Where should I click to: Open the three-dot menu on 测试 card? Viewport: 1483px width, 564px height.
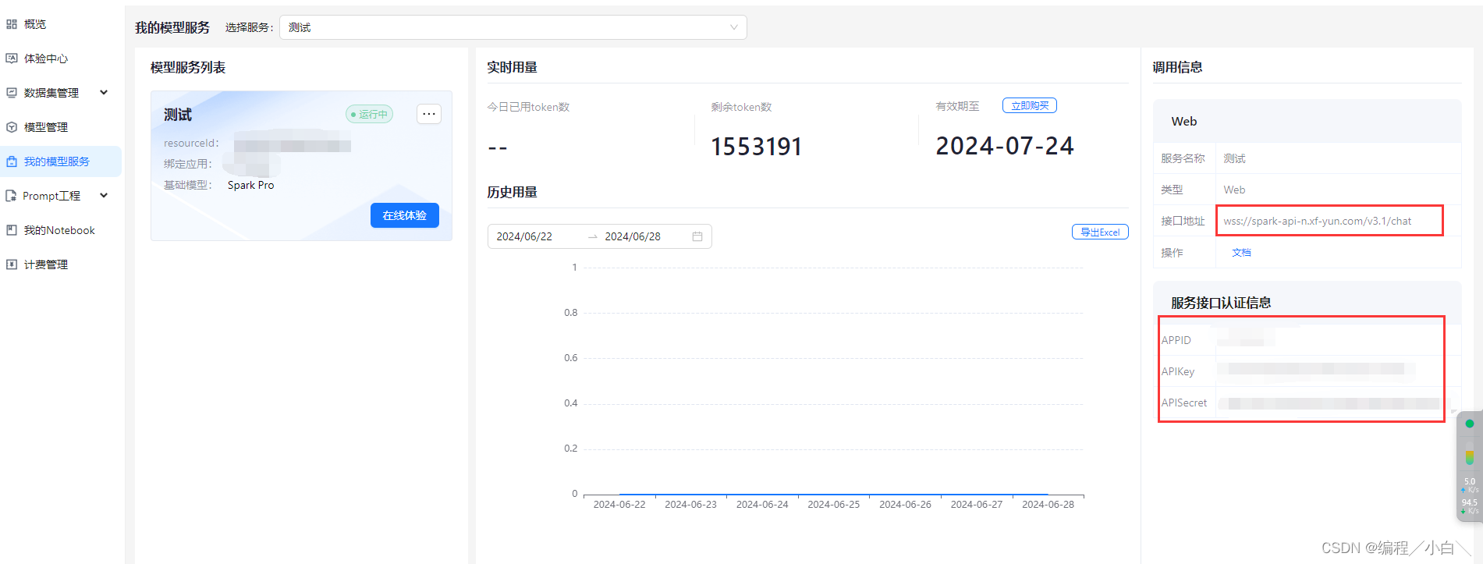429,114
